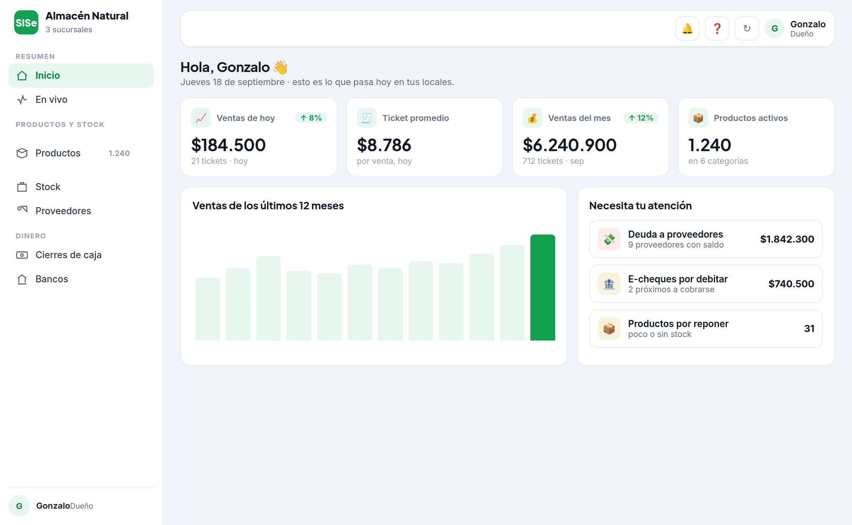Click the Productos por reponer package icon

point(609,328)
